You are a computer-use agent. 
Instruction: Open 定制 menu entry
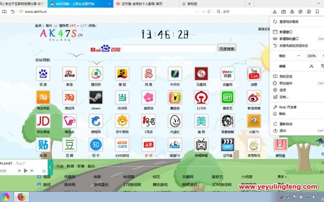tap(297, 97)
